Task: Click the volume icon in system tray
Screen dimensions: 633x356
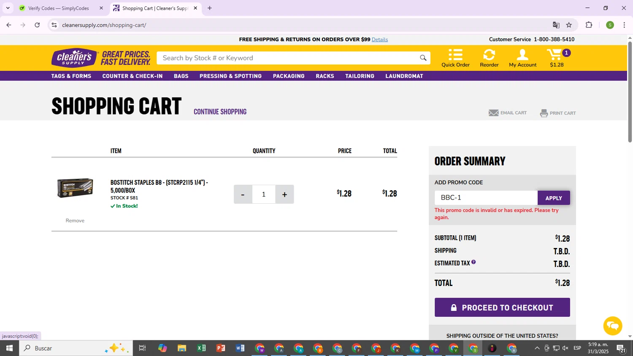Action: pyautogui.click(x=566, y=348)
